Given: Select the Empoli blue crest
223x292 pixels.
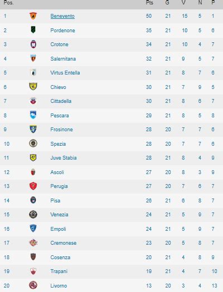Looking at the screenshot, I should click(x=33, y=228).
